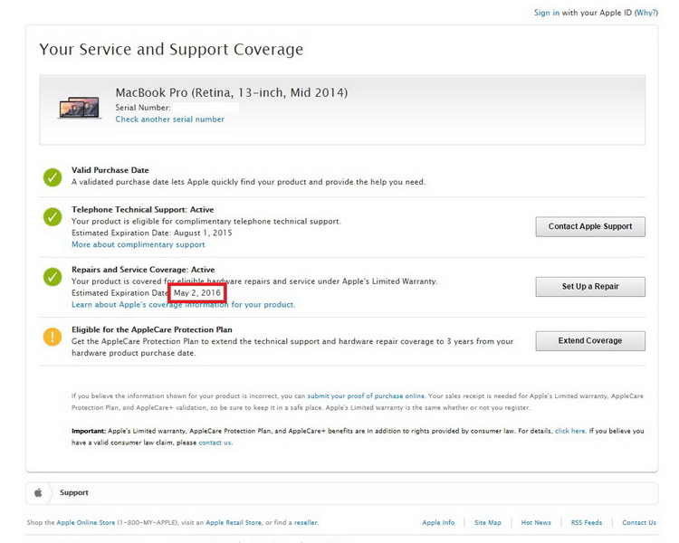Click the green checkmark beside Valid Purchase Date

click(53, 176)
